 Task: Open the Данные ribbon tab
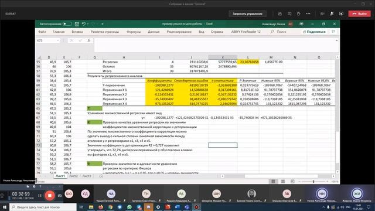(154, 32)
